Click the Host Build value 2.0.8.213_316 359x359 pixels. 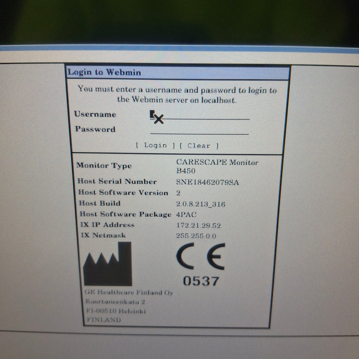(200, 204)
